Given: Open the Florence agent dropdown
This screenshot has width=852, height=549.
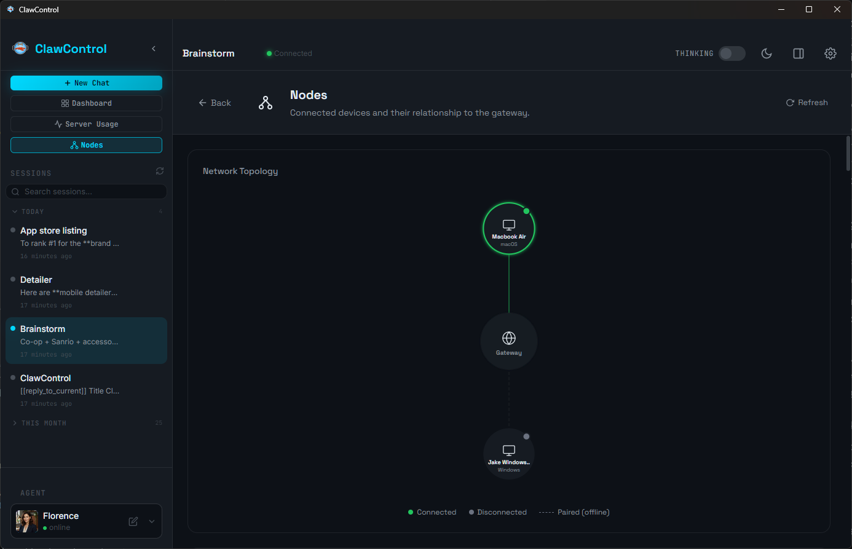Looking at the screenshot, I should pyautogui.click(x=151, y=521).
